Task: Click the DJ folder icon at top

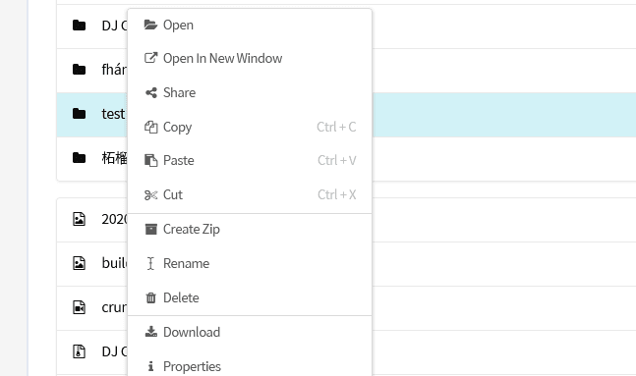Action: 79,26
